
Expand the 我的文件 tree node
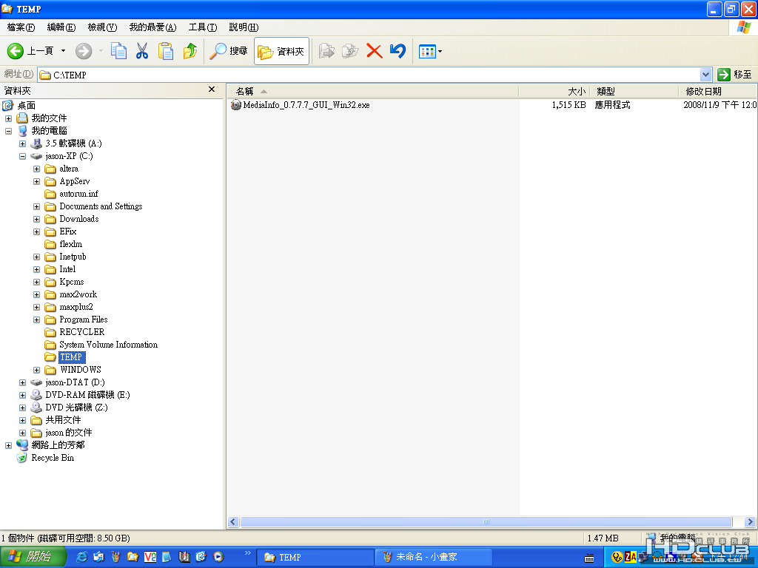8,118
